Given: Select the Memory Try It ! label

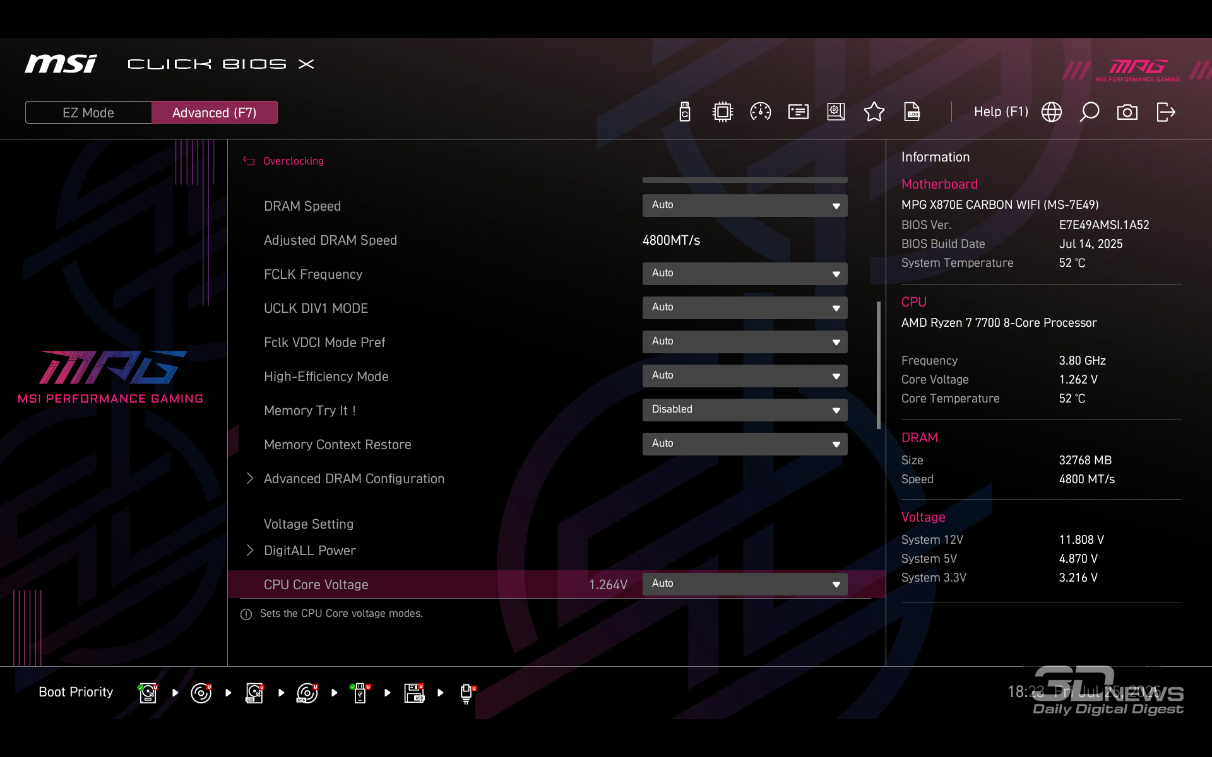Looking at the screenshot, I should pyautogui.click(x=310, y=411).
